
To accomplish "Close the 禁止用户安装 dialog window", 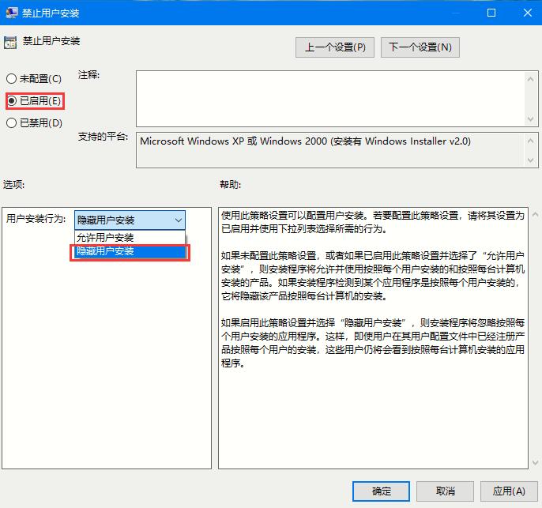I will point(526,13).
